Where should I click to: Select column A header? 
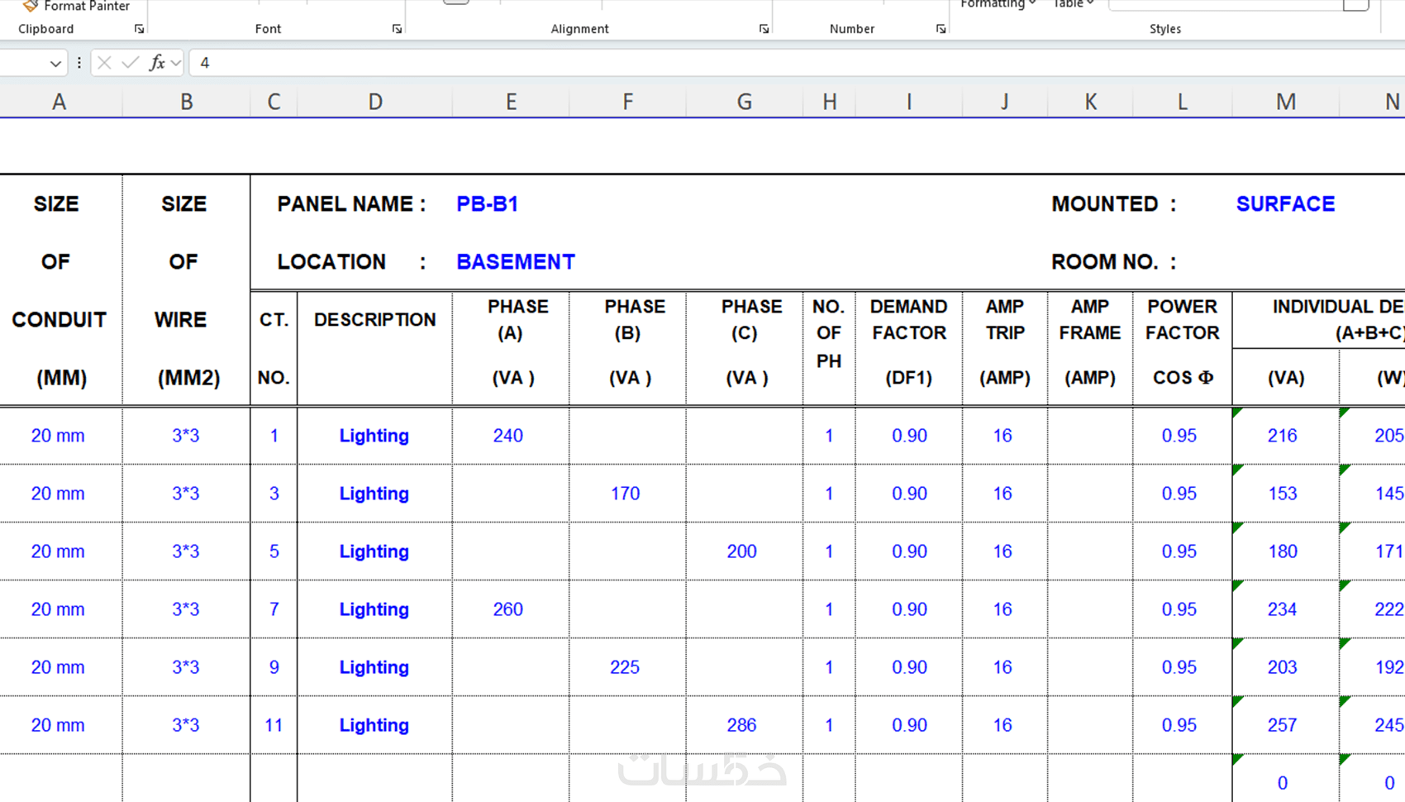coord(60,102)
